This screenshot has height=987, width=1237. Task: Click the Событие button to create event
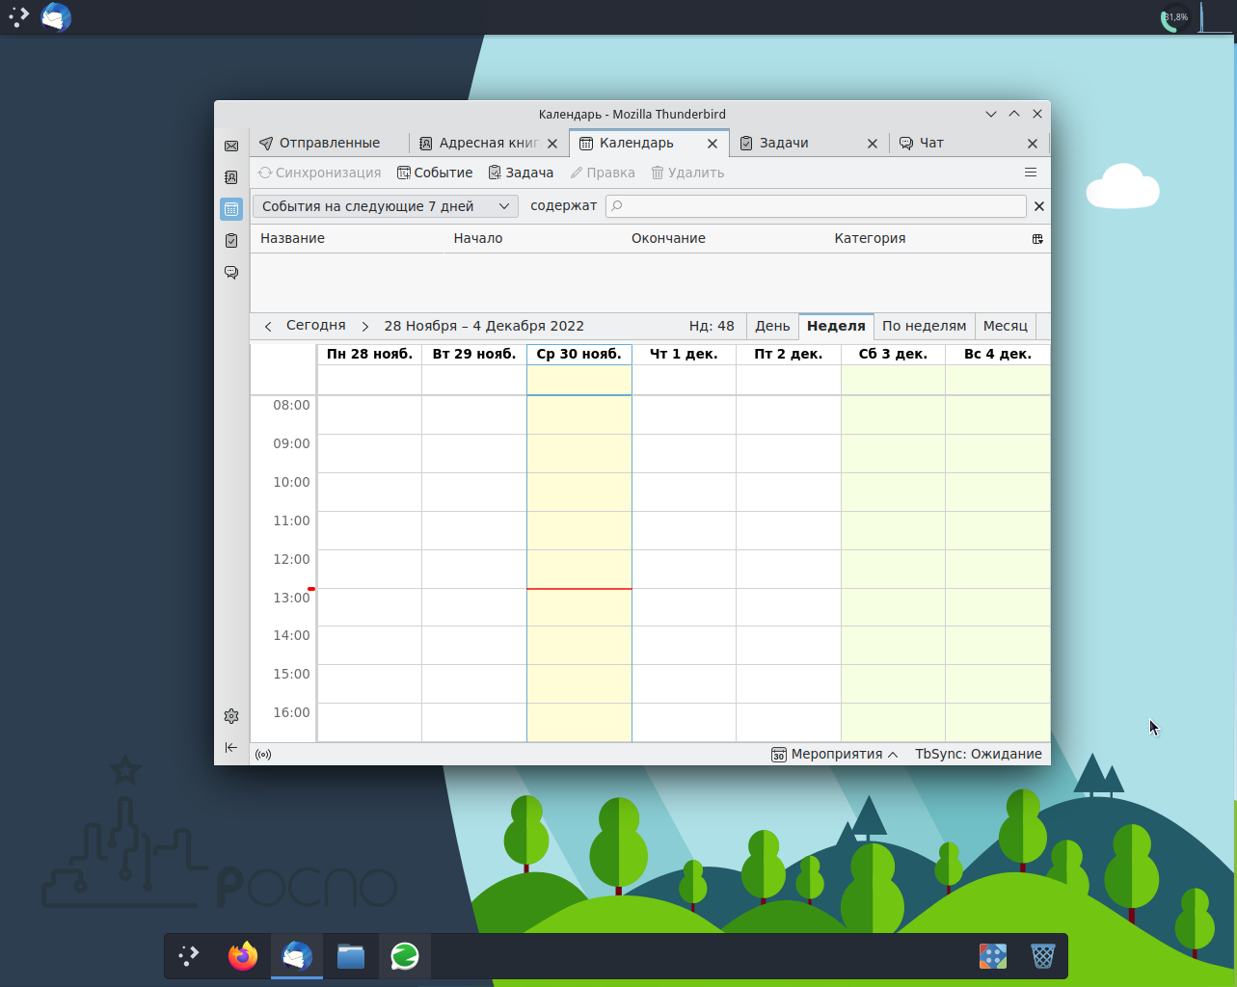(x=436, y=173)
